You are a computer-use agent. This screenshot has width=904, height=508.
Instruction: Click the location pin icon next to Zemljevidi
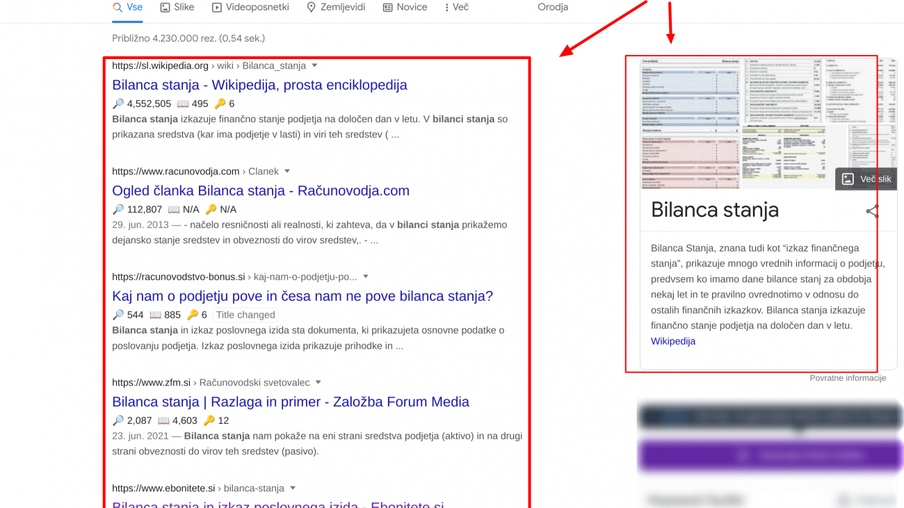310,7
